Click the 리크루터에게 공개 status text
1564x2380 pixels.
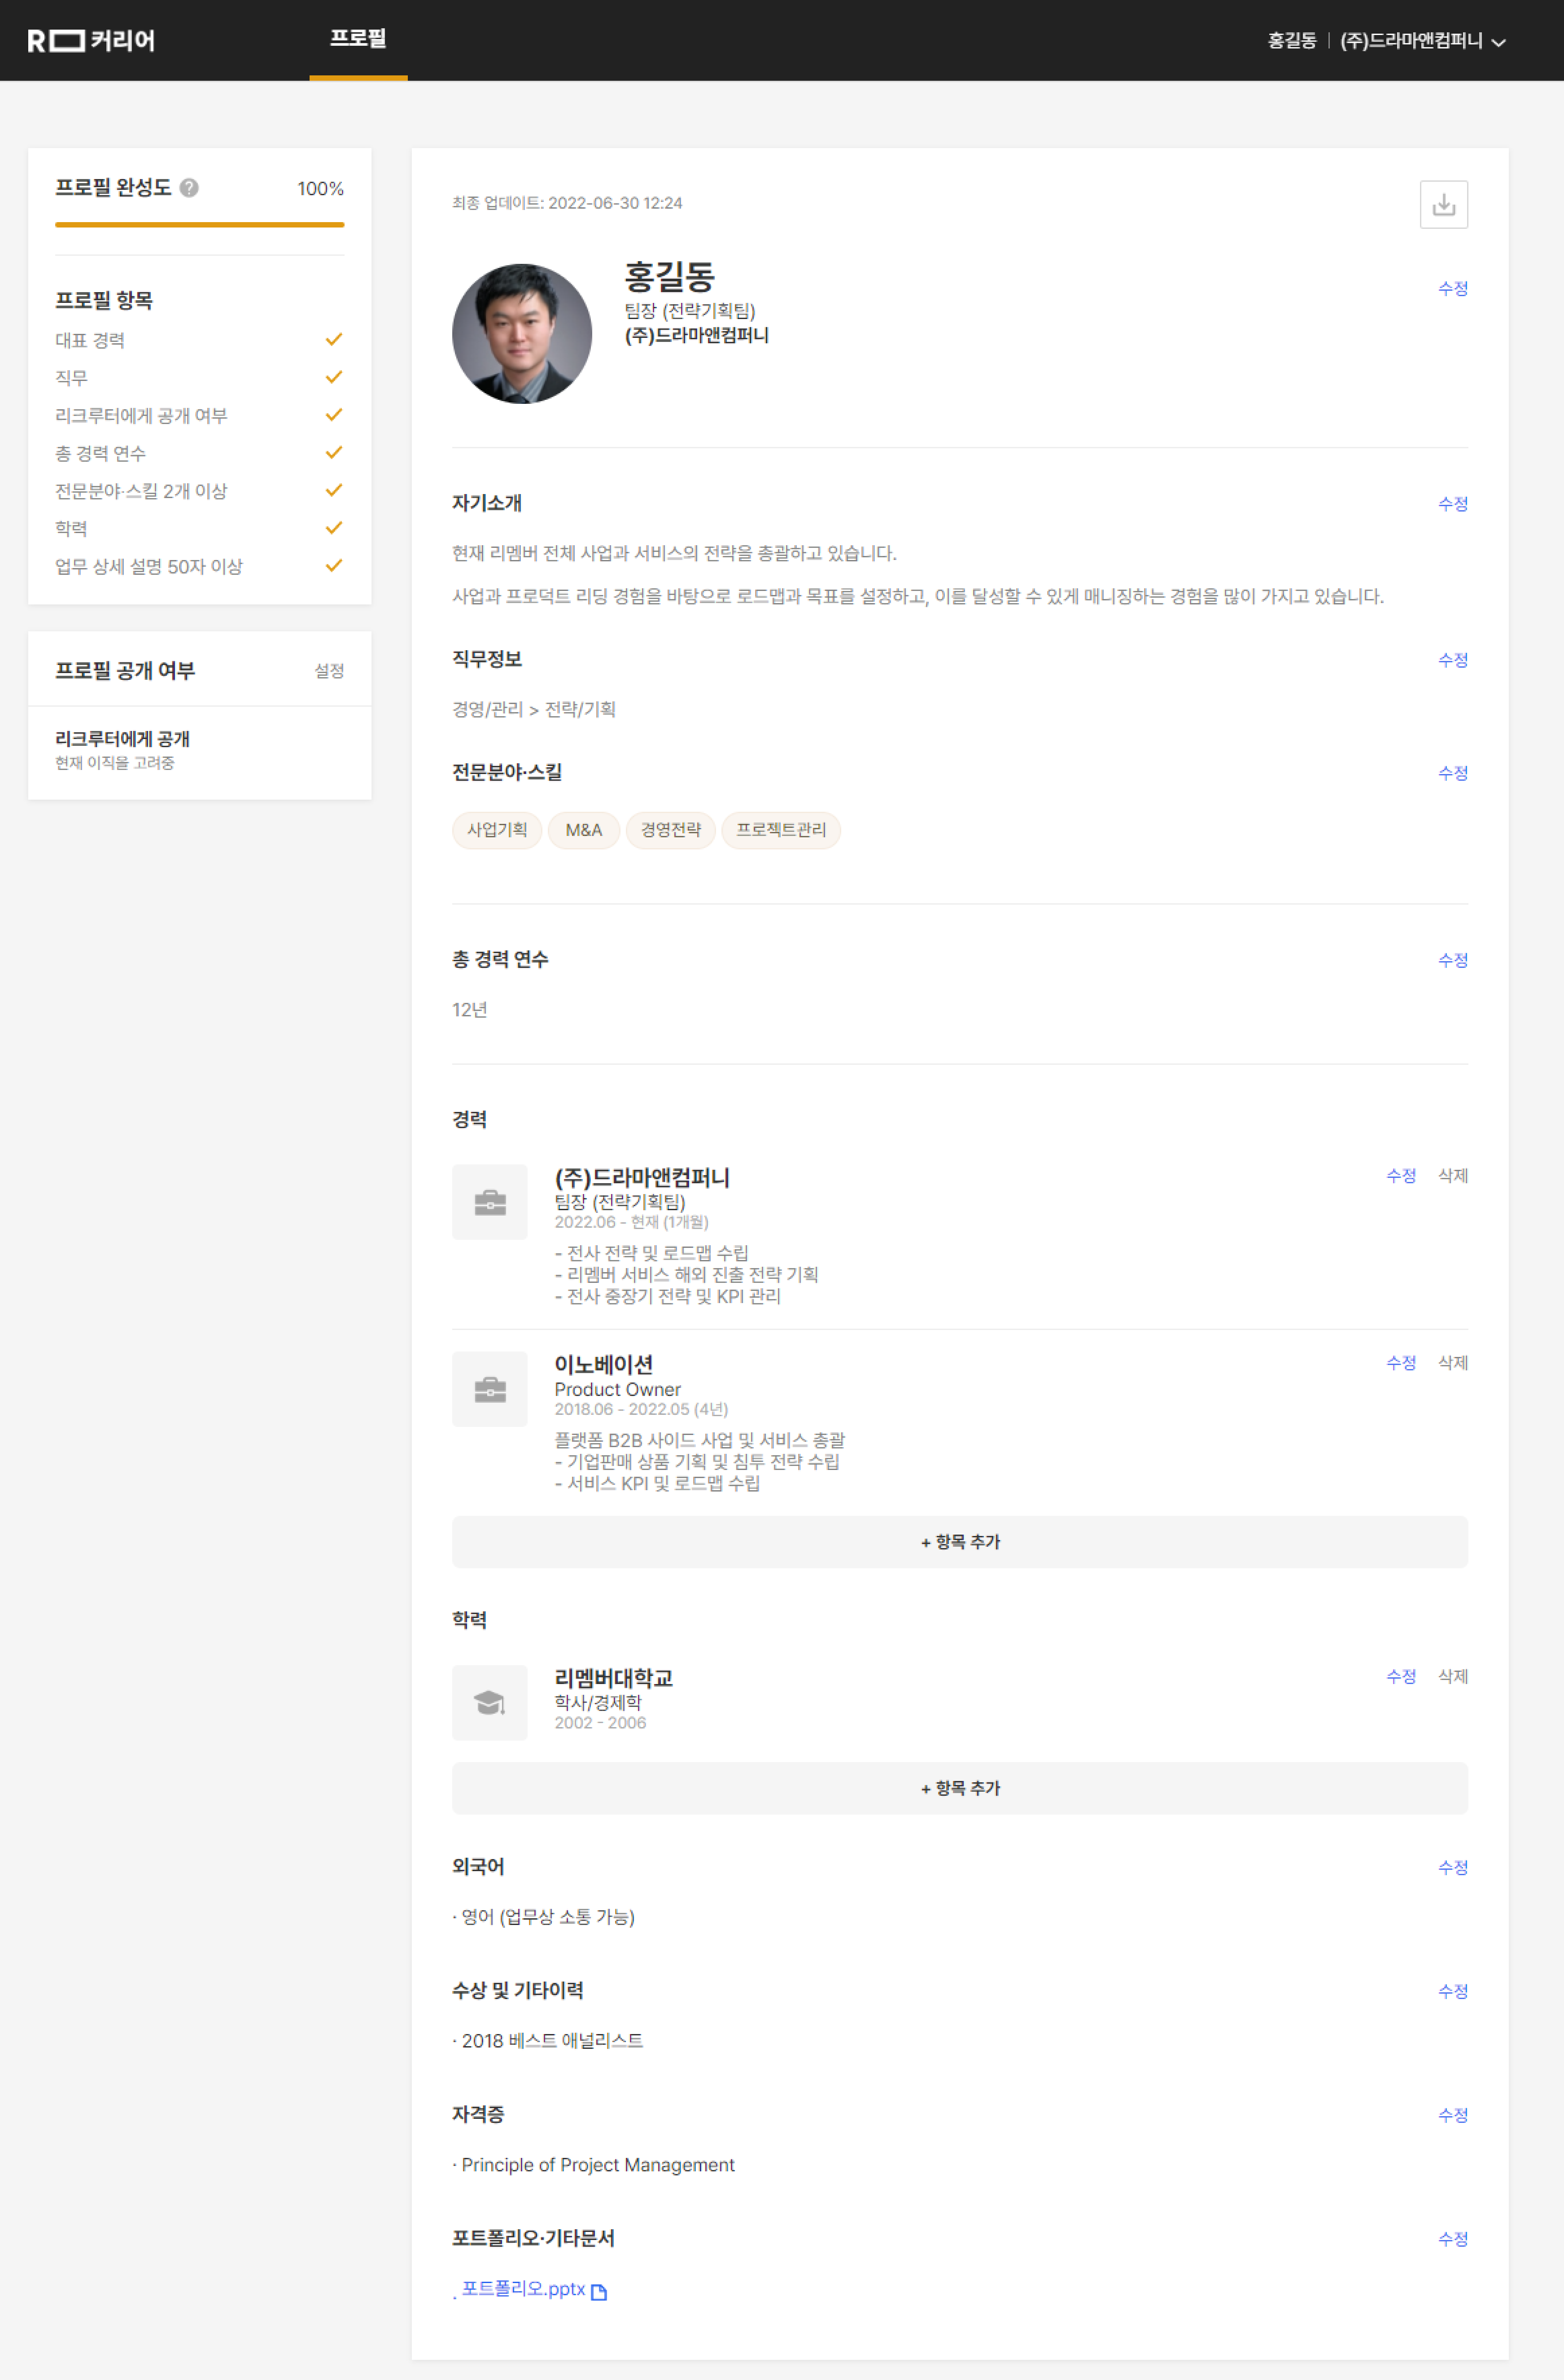122,739
